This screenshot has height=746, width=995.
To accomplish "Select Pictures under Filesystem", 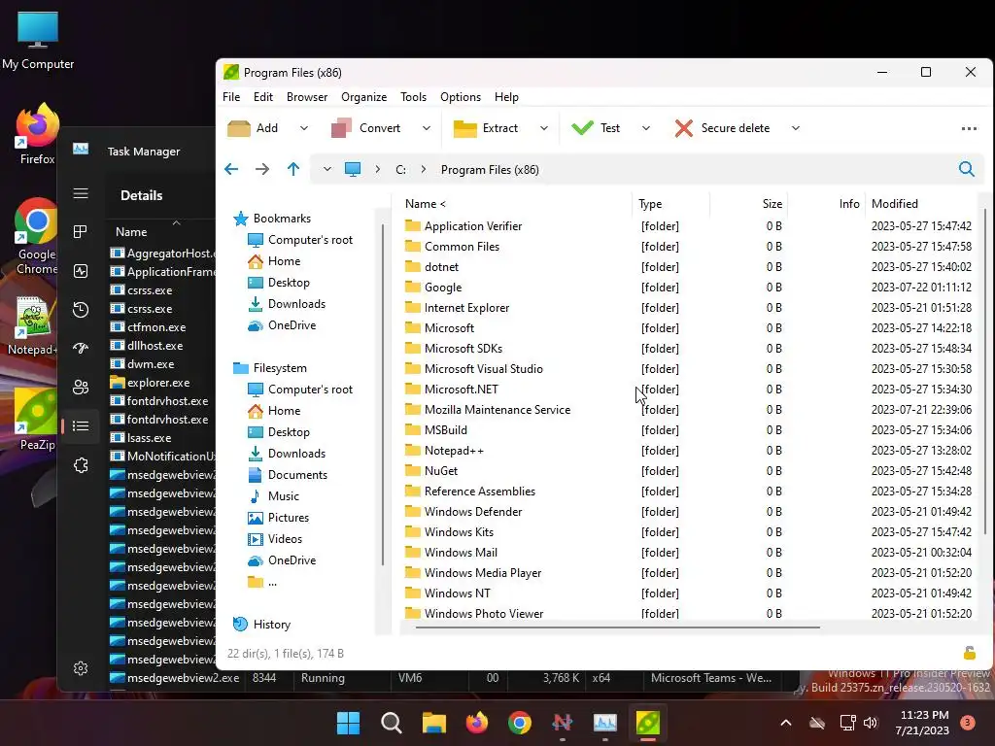I will click(x=278, y=518).
